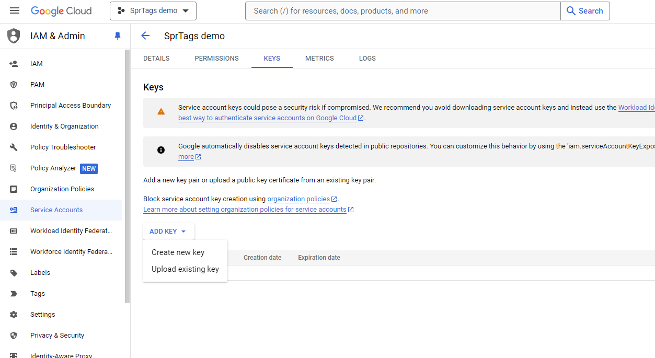This screenshot has height=358, width=655.
Task: Select Service Accounts in the sidebar
Action: (56, 210)
